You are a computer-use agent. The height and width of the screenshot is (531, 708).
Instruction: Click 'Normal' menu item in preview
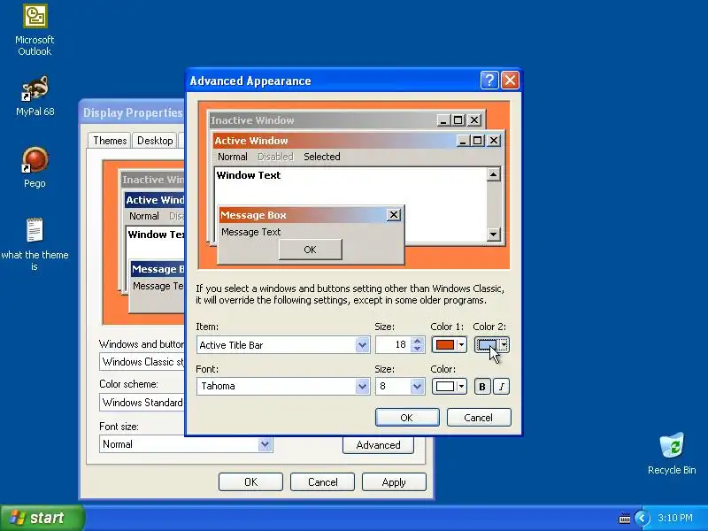click(x=233, y=157)
